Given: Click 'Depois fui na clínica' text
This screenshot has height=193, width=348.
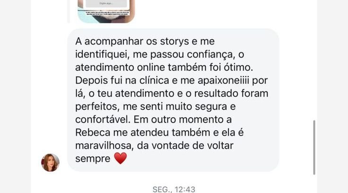Looking at the screenshot, I should [122, 80].
